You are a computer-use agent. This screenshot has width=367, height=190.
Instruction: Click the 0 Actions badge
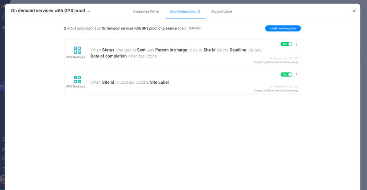point(195,28)
